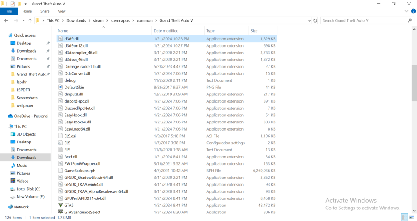This screenshot has width=417, height=221.
Task: Select the ELS.asi file
Action: 70,136
